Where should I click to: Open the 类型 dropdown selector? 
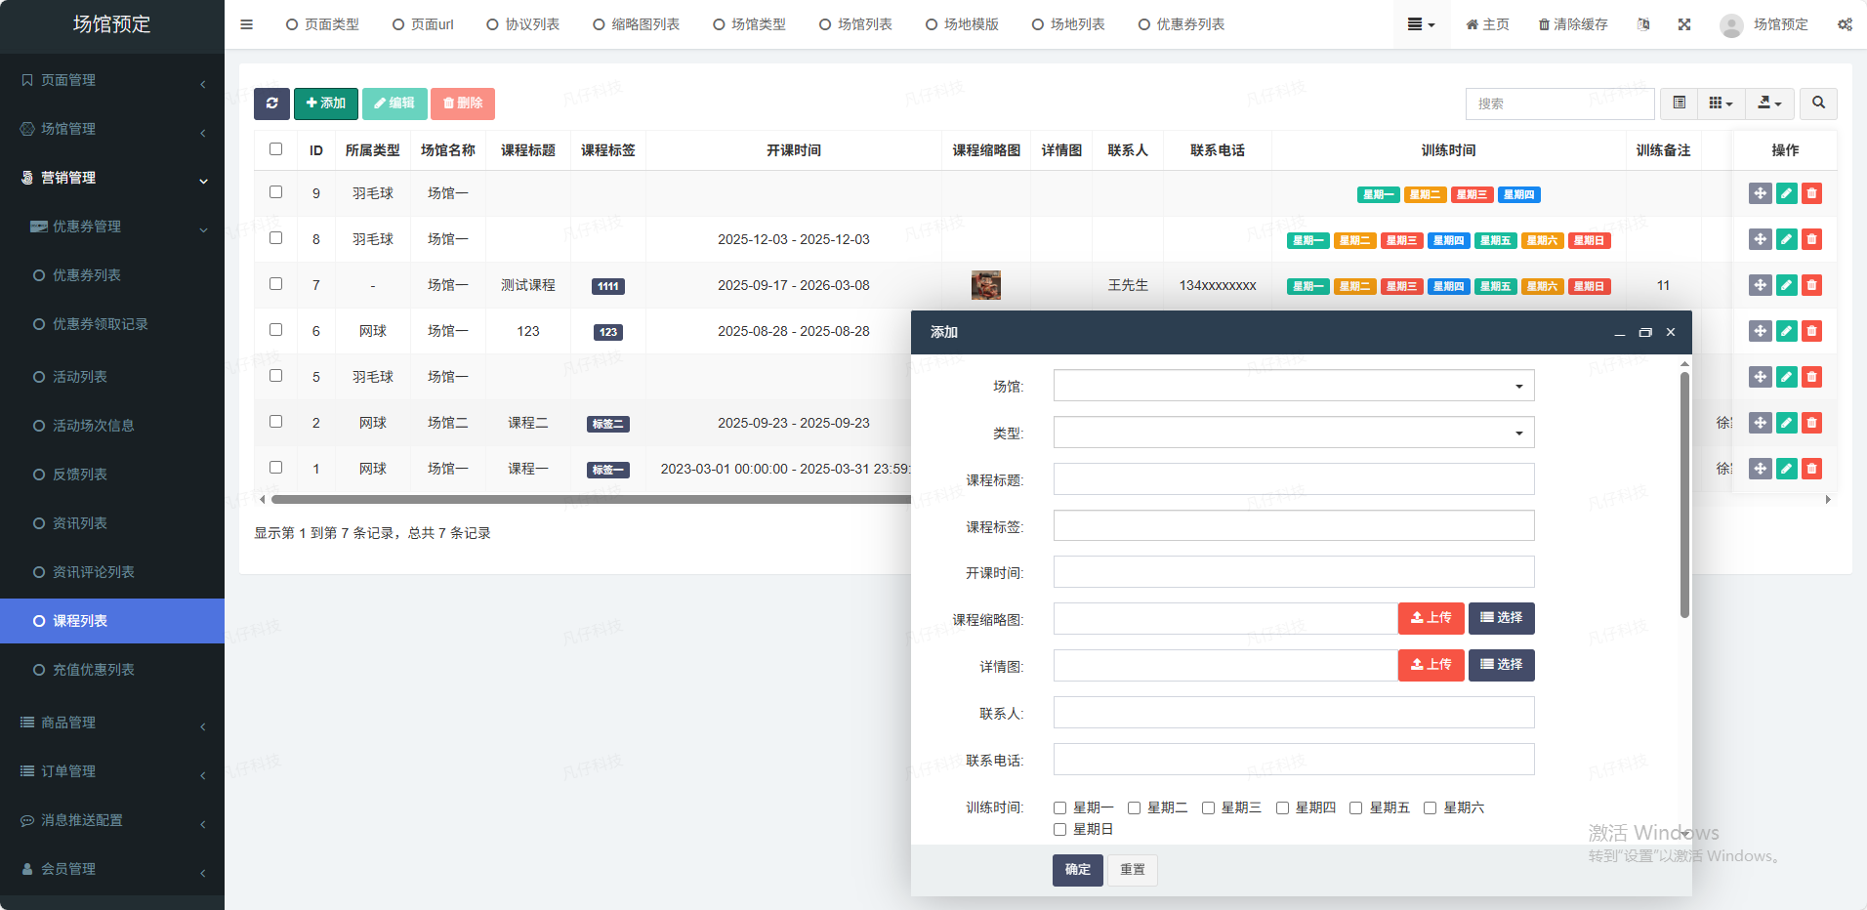[1293, 433]
